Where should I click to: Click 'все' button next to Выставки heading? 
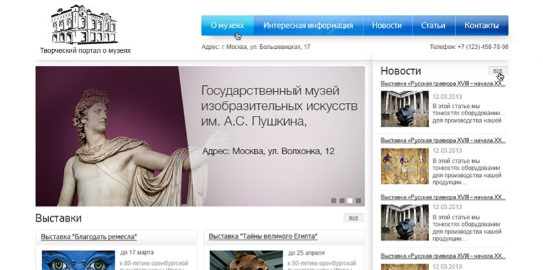tap(354, 218)
